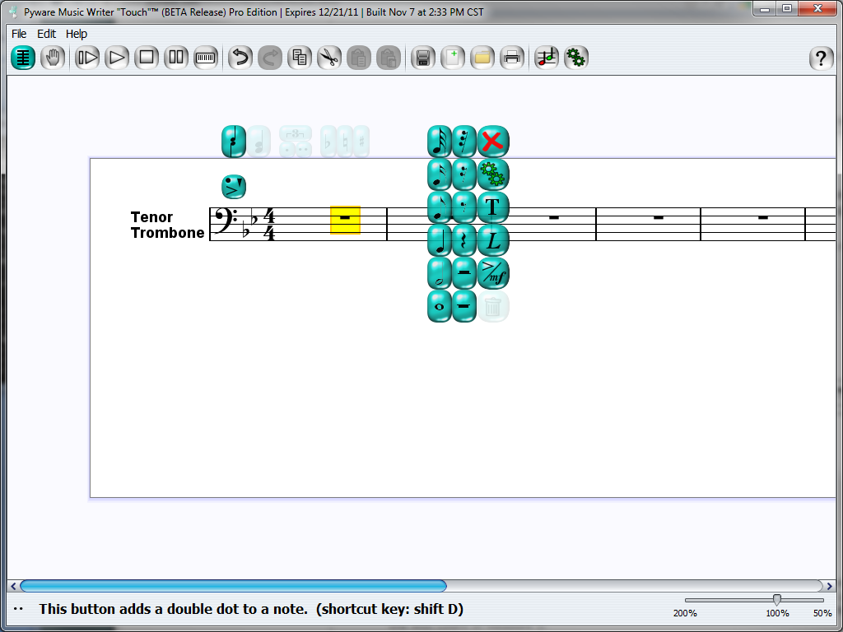Screen dimensions: 843x632
Task: Click the highlighted yellow rest in first measure
Action: [345, 220]
